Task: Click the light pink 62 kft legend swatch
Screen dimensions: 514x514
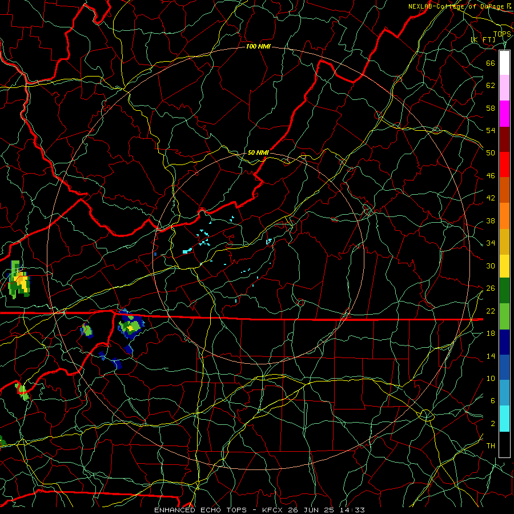Action: [504, 88]
